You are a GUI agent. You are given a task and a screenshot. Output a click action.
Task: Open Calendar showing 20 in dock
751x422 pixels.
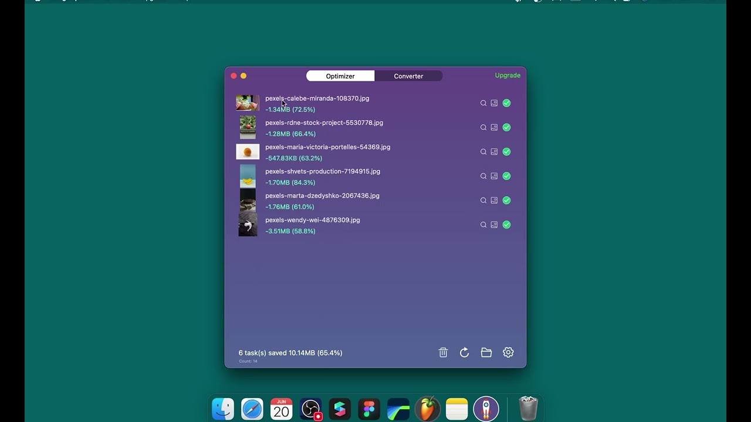[282, 409]
